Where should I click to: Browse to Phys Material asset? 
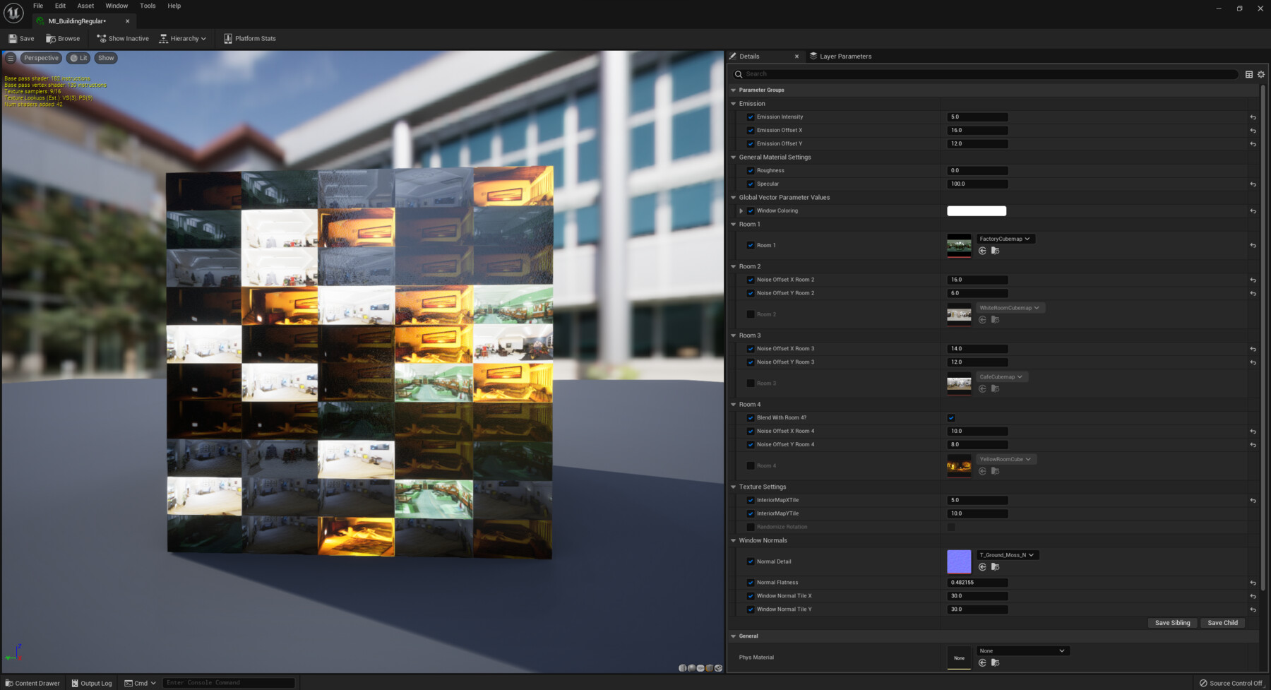click(995, 662)
